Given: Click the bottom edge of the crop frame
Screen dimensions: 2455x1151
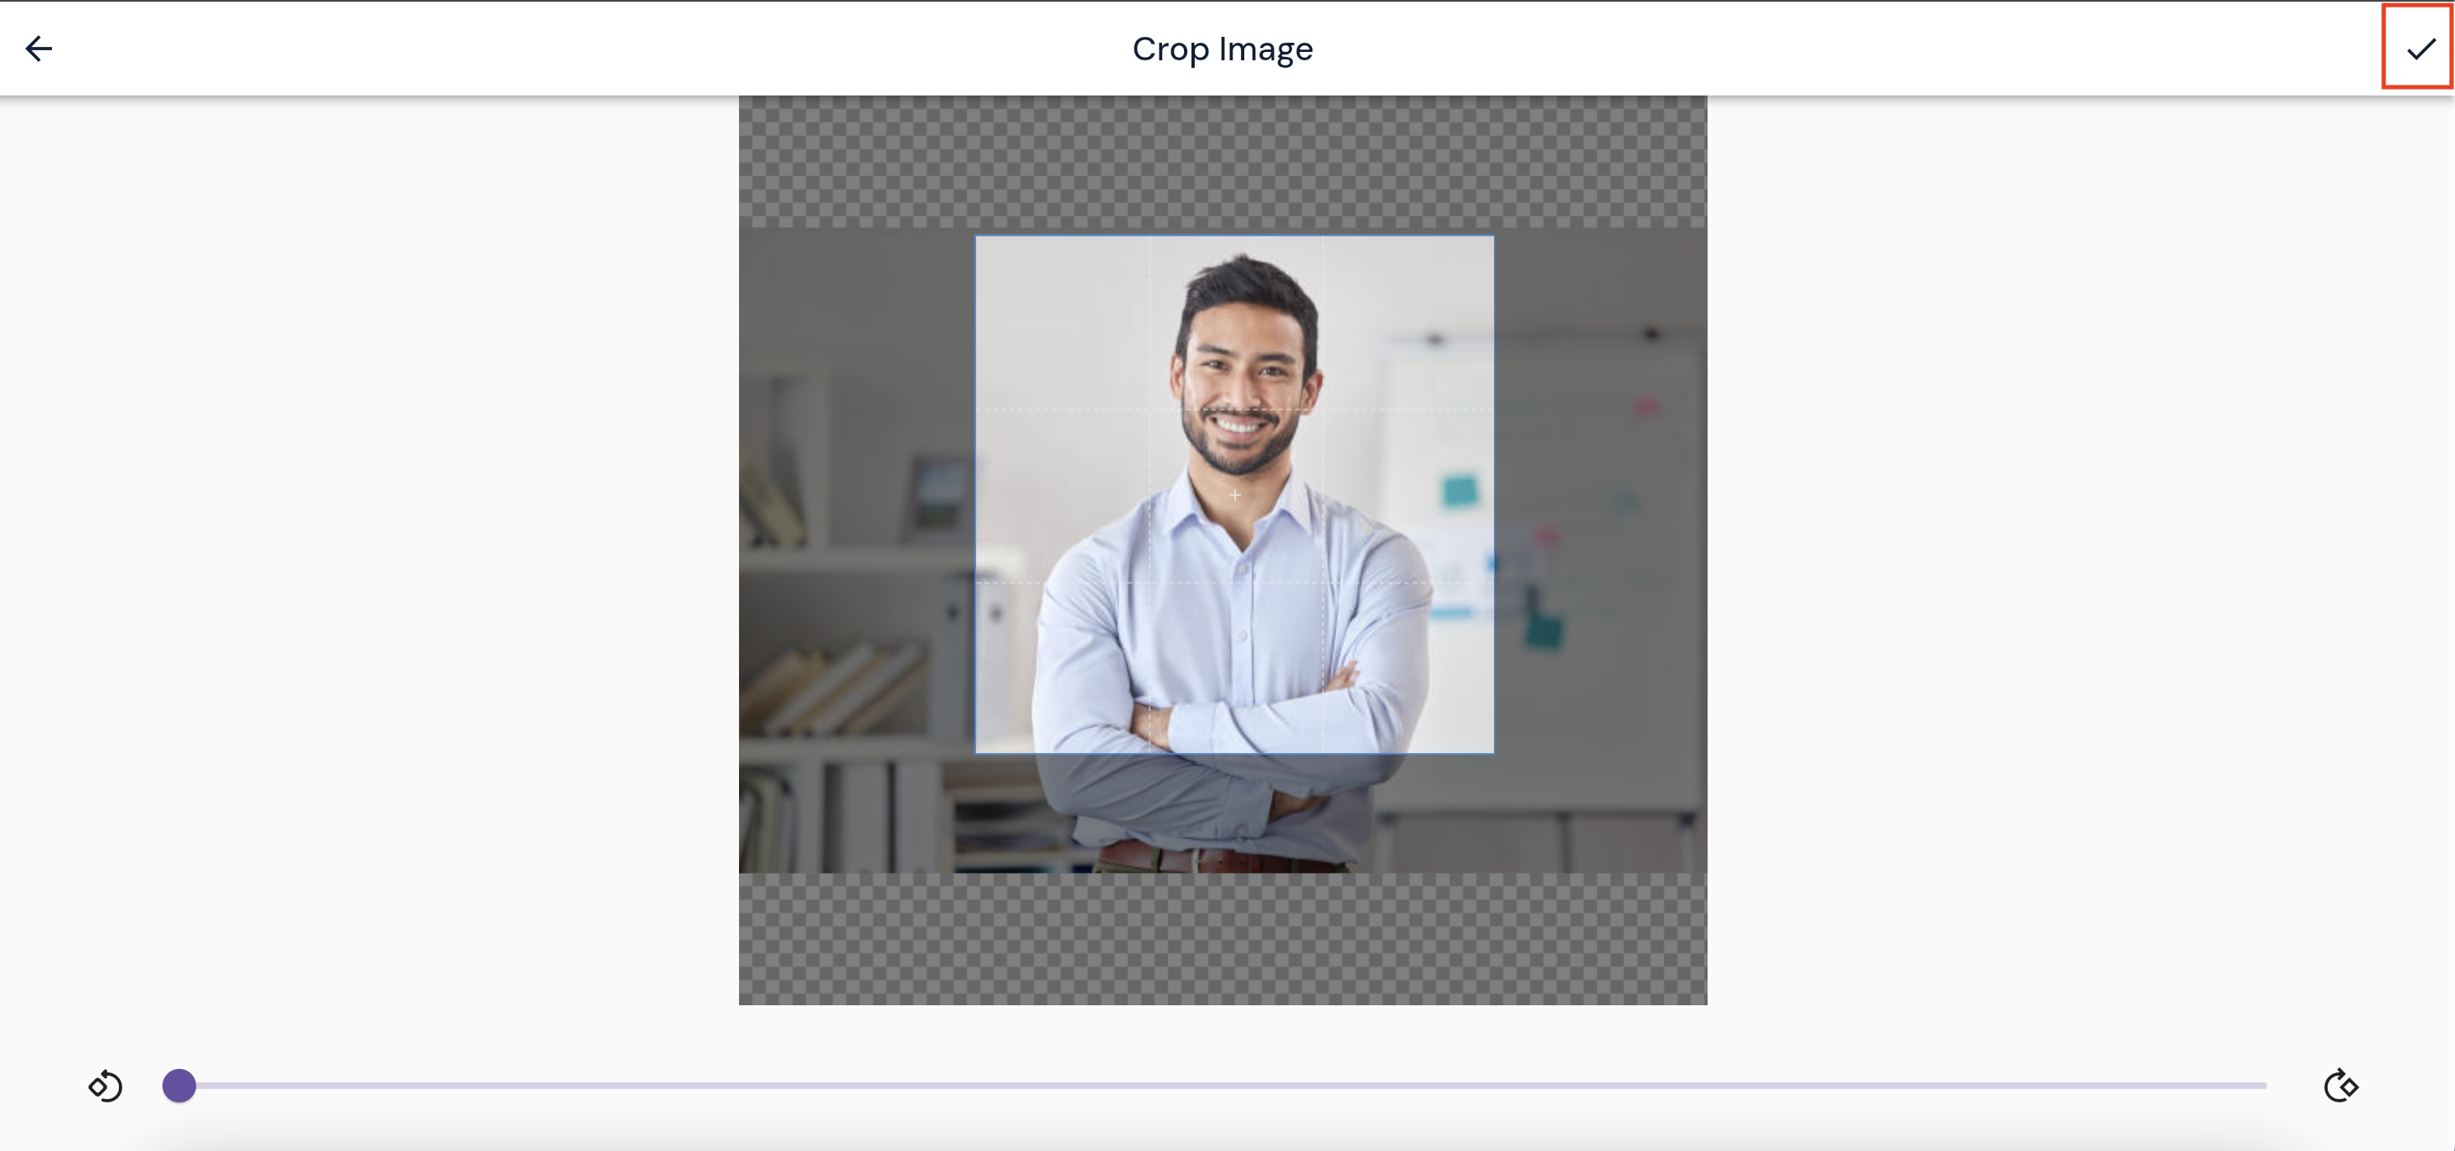Looking at the screenshot, I should pyautogui.click(x=1235, y=753).
